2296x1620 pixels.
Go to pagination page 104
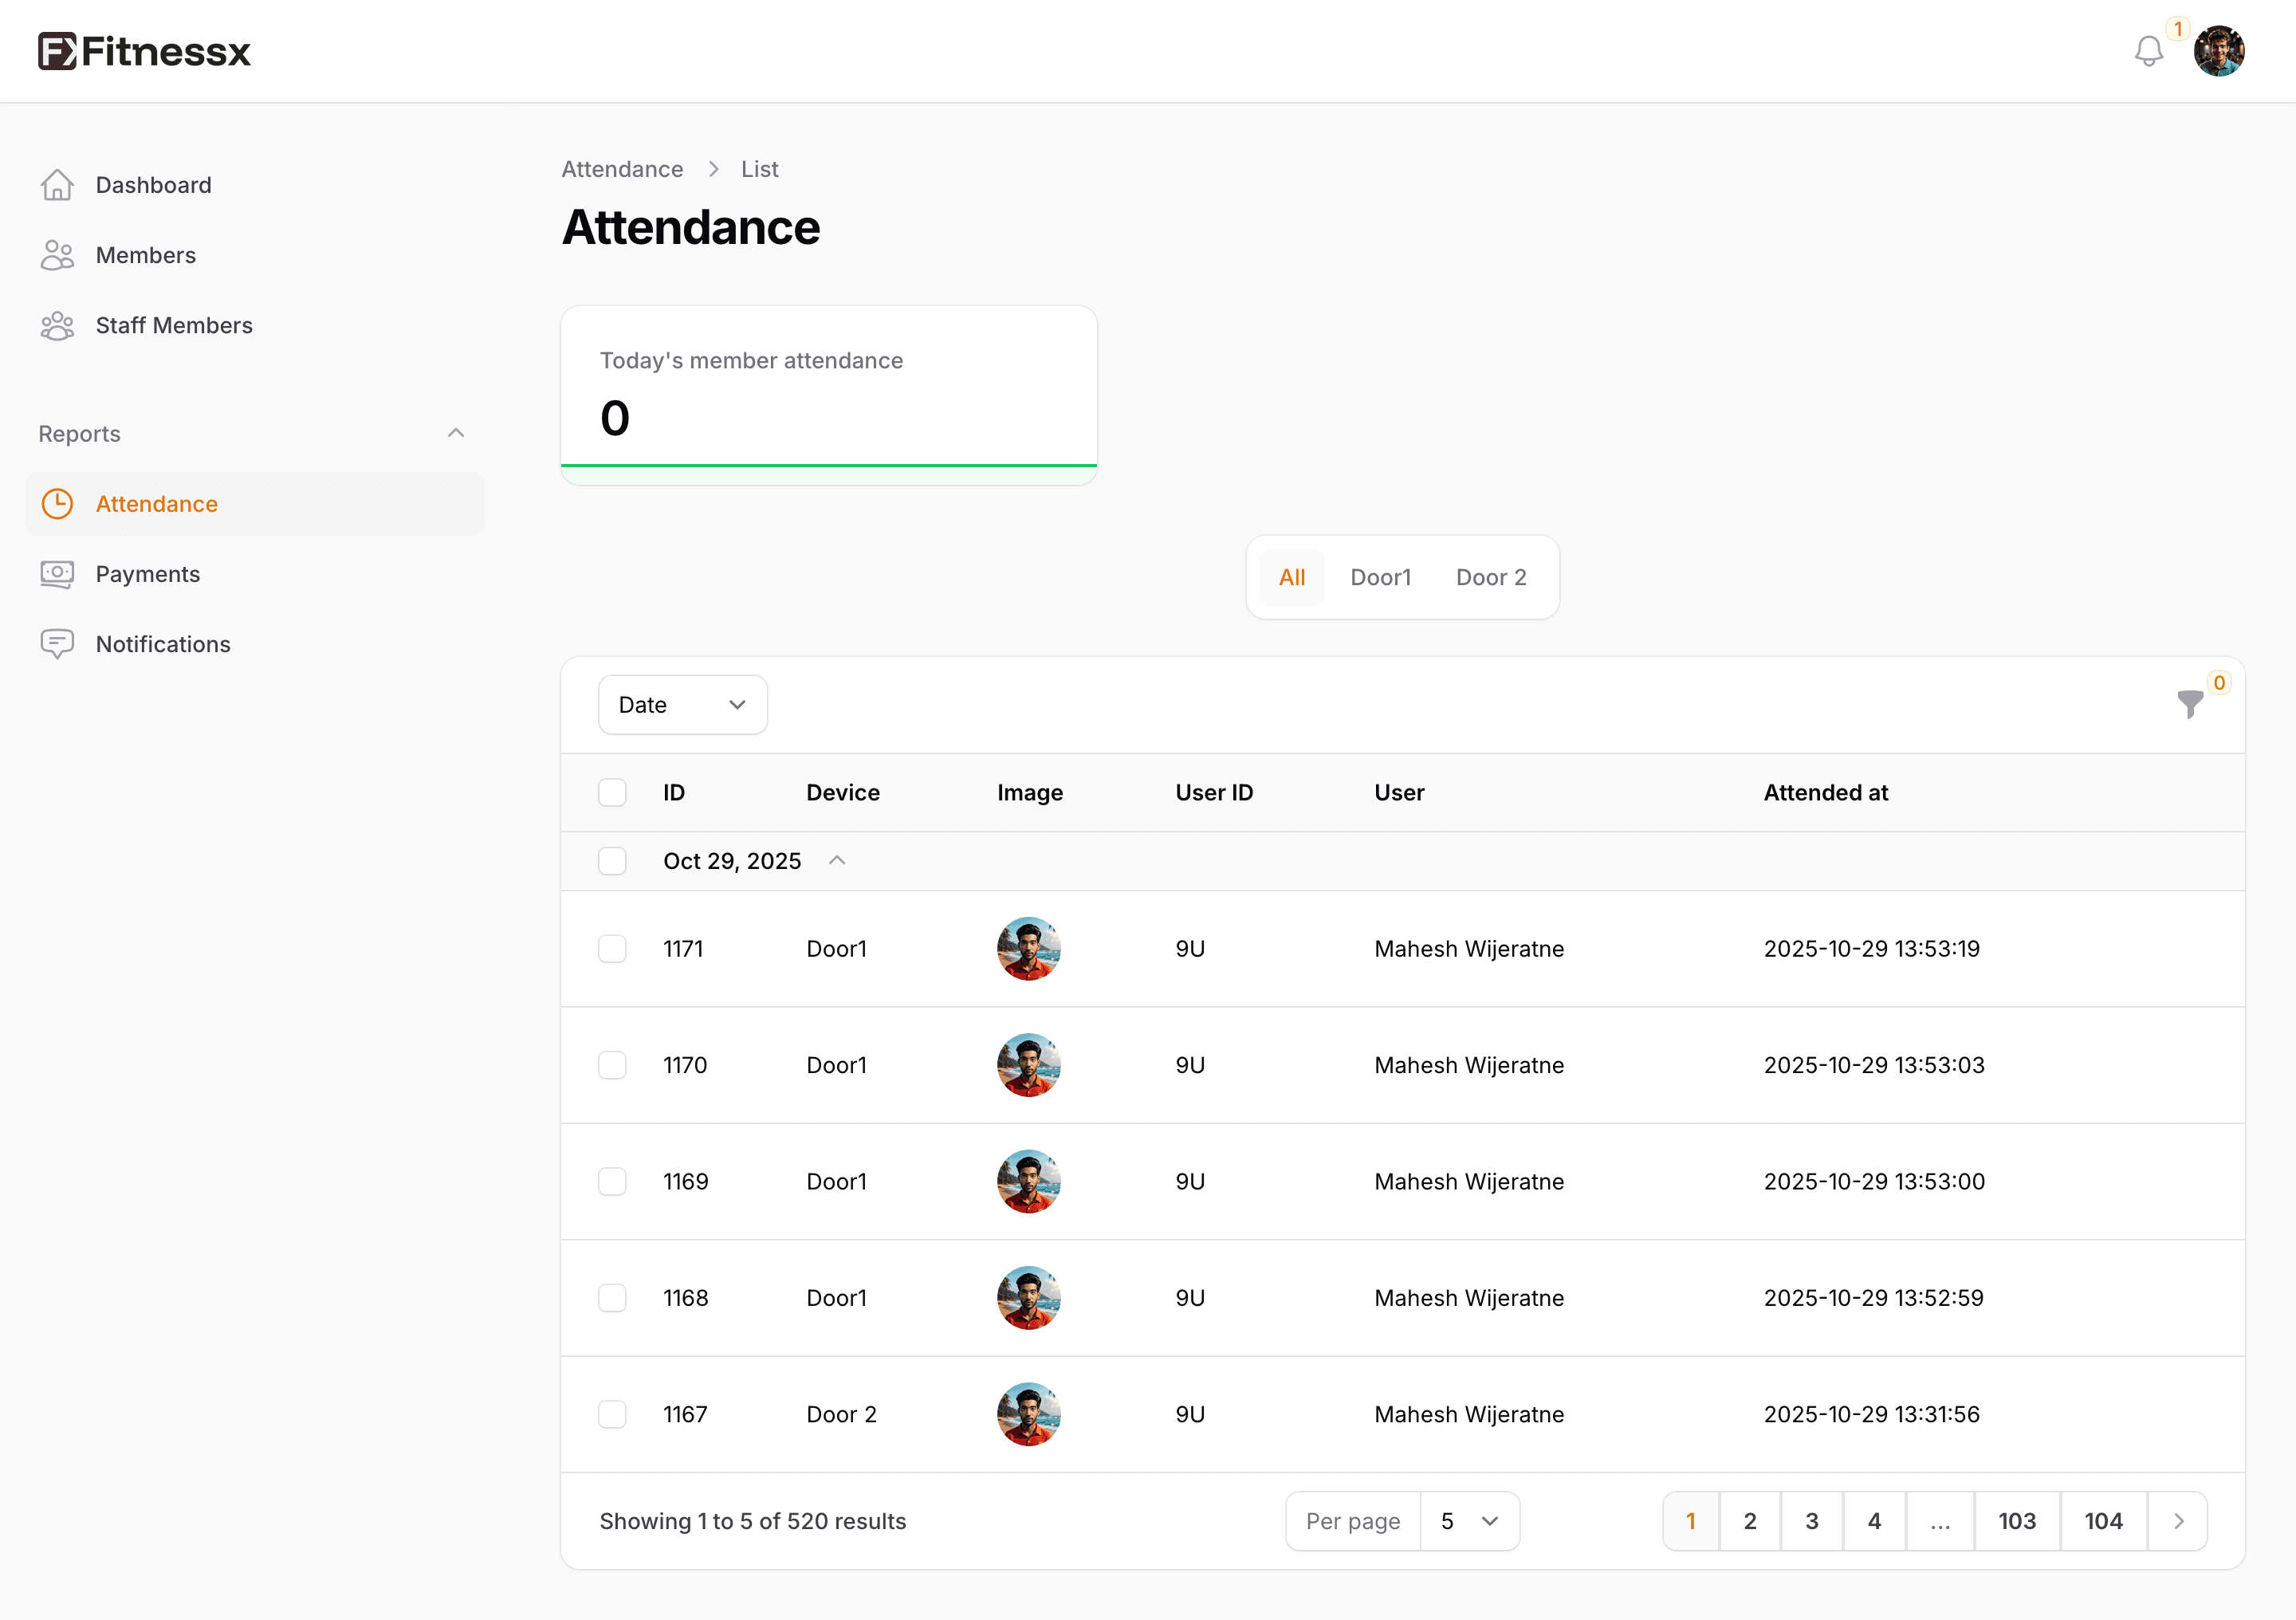click(x=2102, y=1521)
